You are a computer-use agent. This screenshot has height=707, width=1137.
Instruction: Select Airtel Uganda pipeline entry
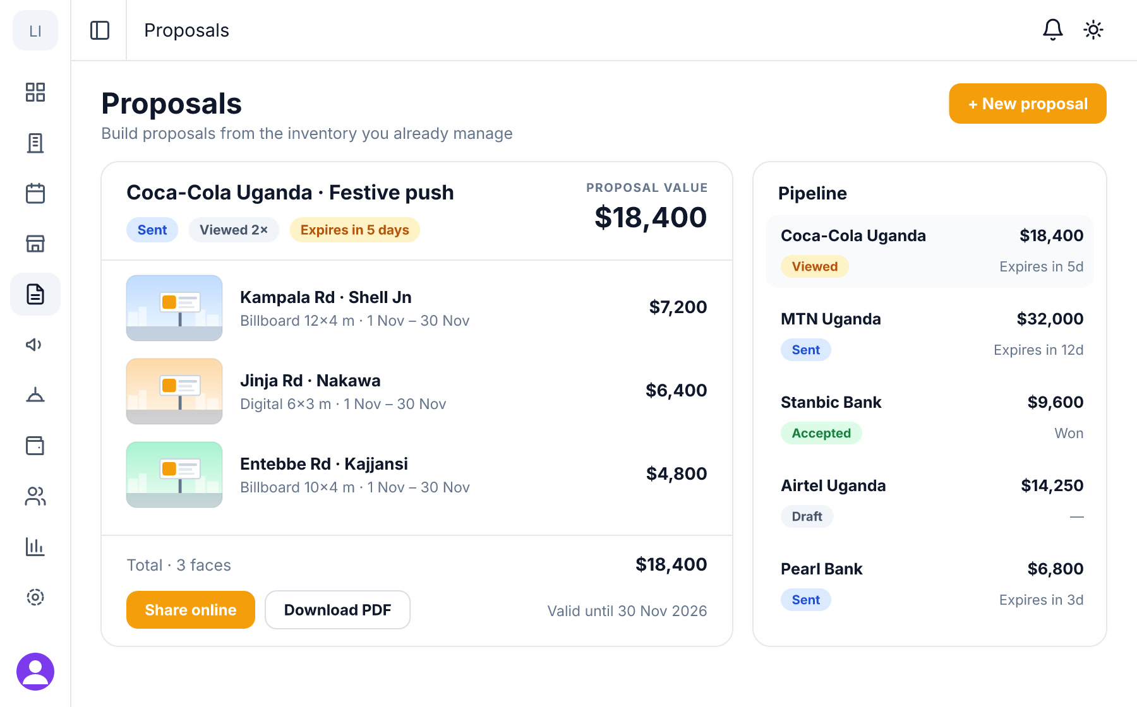tap(930, 501)
